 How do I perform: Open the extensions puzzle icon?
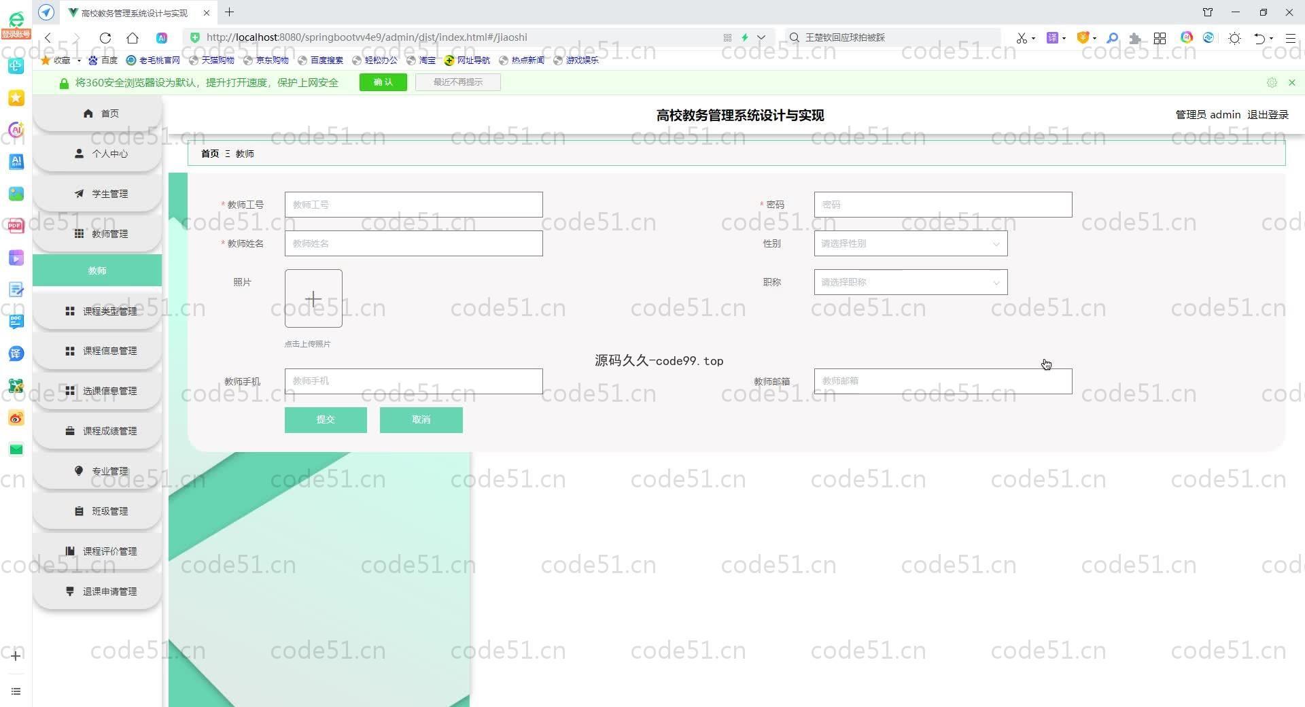1135,38
